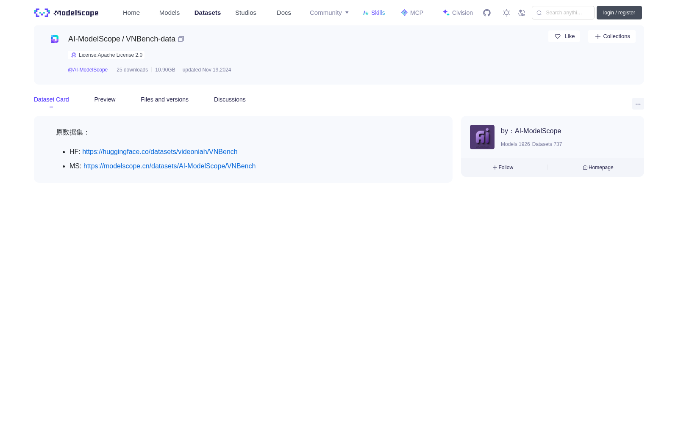This screenshot has width=678, height=423.
Task: Click the login / register button
Action: (619, 13)
